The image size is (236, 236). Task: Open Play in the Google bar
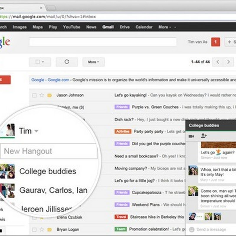[53, 27]
